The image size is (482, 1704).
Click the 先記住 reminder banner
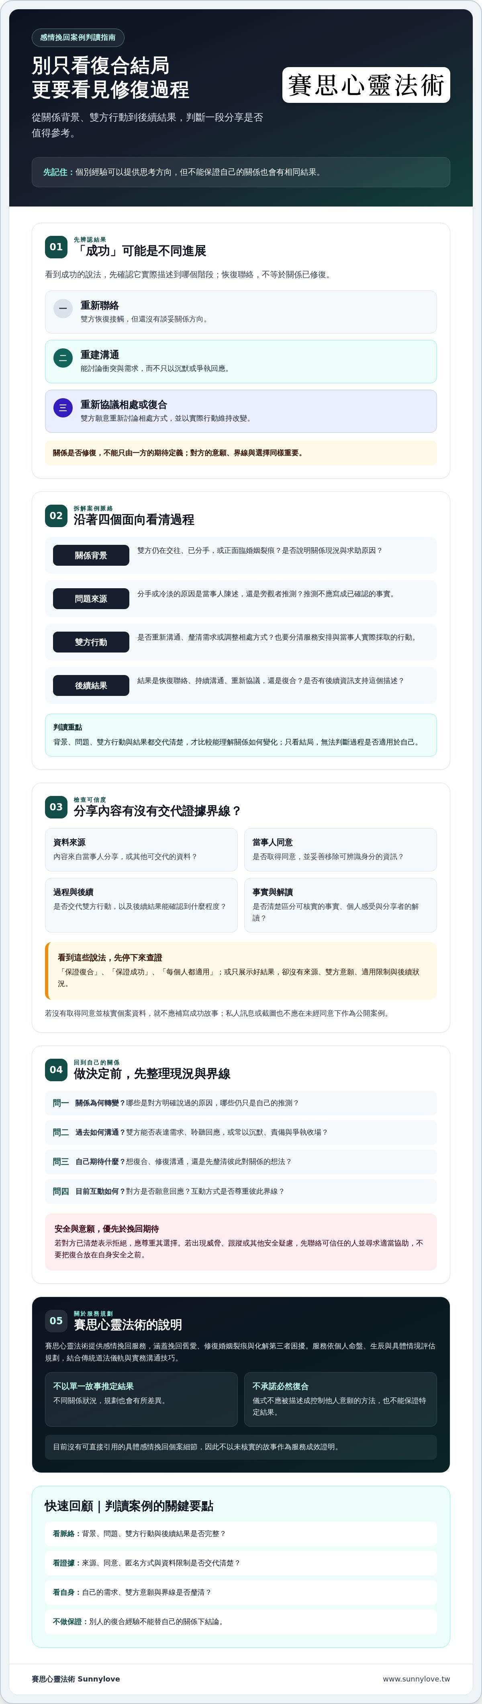[241, 172]
